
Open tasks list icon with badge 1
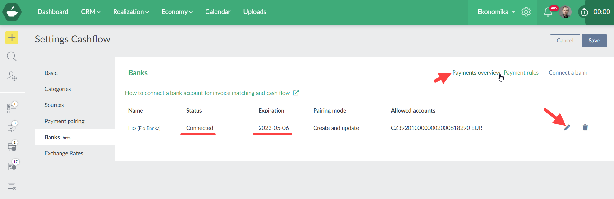12,108
